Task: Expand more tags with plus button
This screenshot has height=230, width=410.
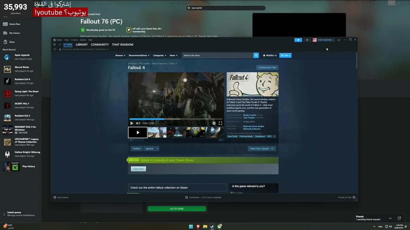Action: tap(274, 136)
